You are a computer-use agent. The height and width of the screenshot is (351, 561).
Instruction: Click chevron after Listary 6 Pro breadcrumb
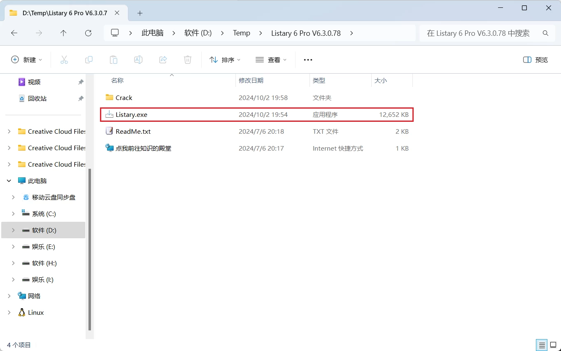tap(351, 33)
